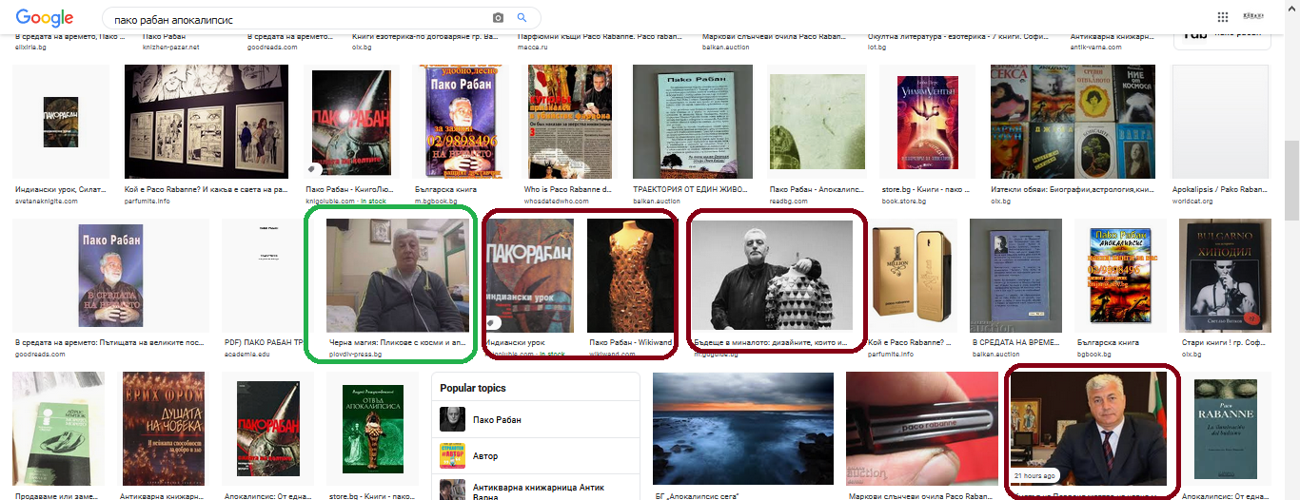Open 'Маркови слънчеви очила Paco Rabanne' bottom image
This screenshot has width=1300, height=500.
click(x=920, y=429)
